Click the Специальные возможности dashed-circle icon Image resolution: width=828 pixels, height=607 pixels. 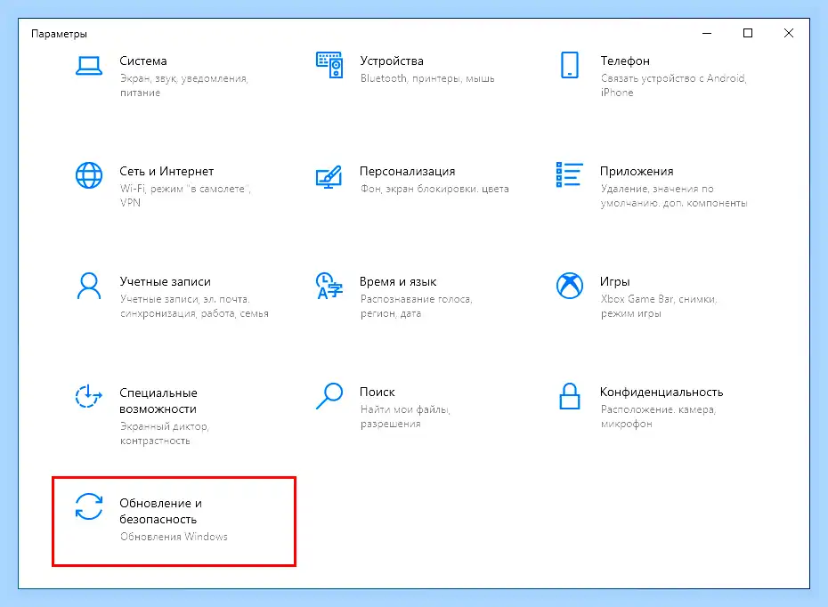[88, 396]
